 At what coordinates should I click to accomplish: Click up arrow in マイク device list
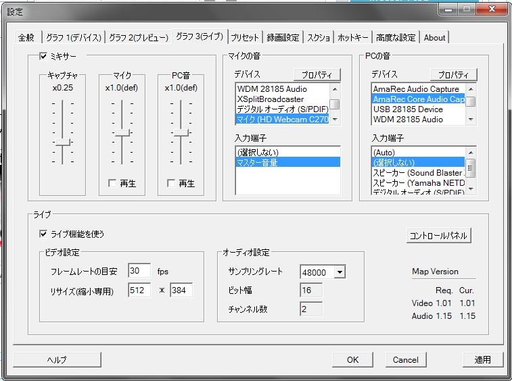(335, 89)
